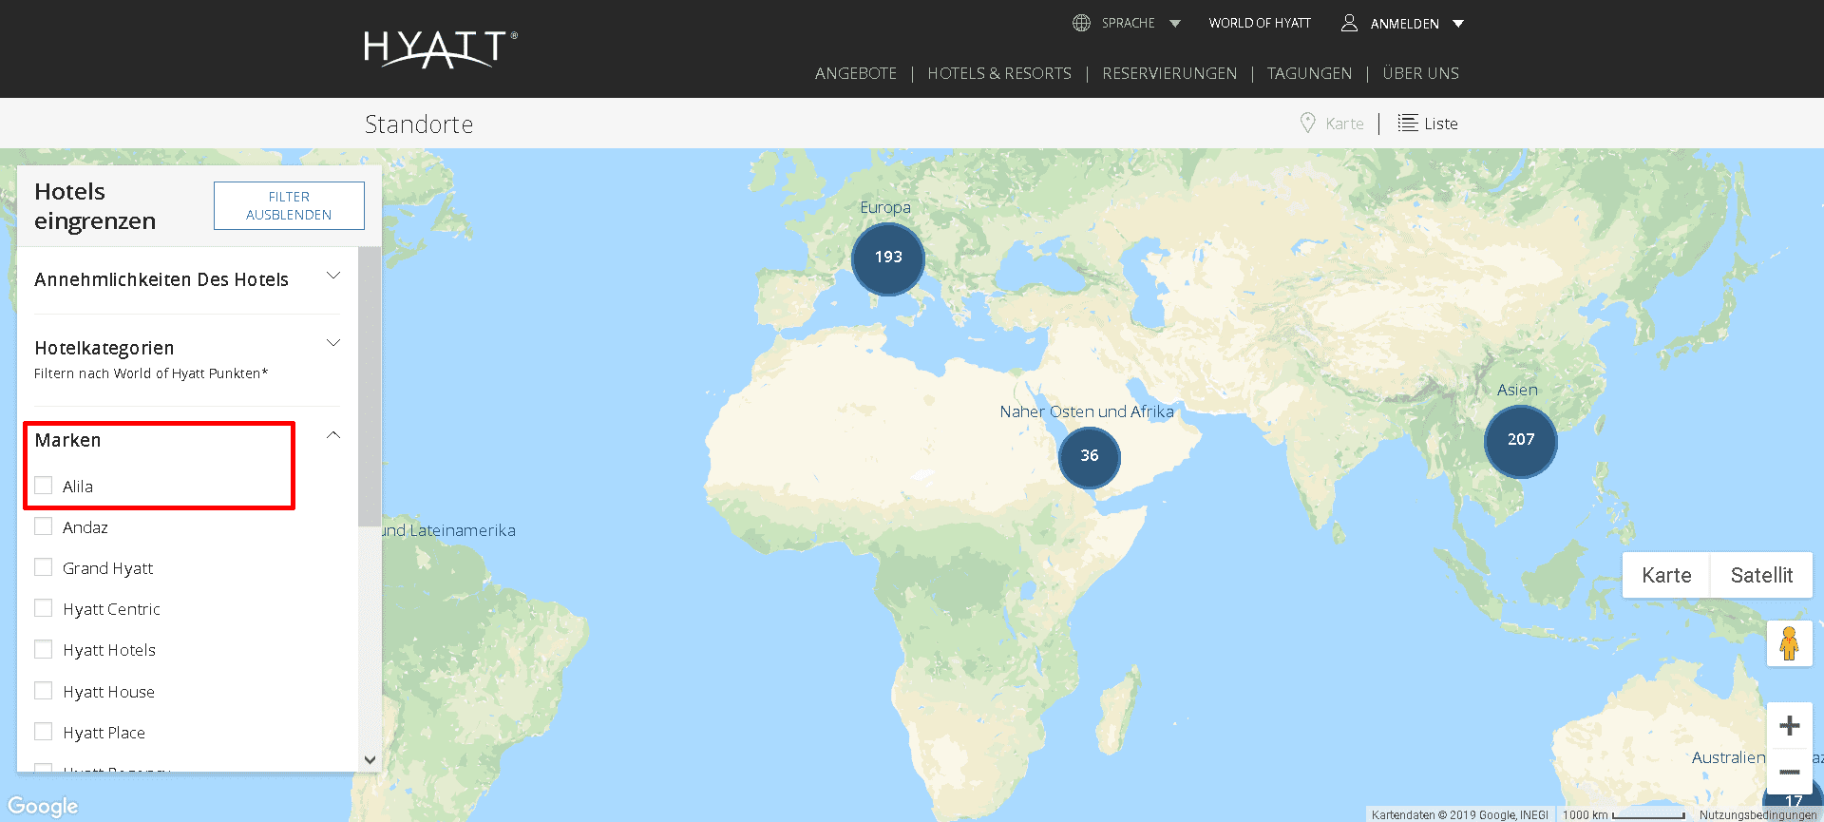1824x822 pixels.
Task: Expand the Hotelkategorien filter section
Action: 332,343
